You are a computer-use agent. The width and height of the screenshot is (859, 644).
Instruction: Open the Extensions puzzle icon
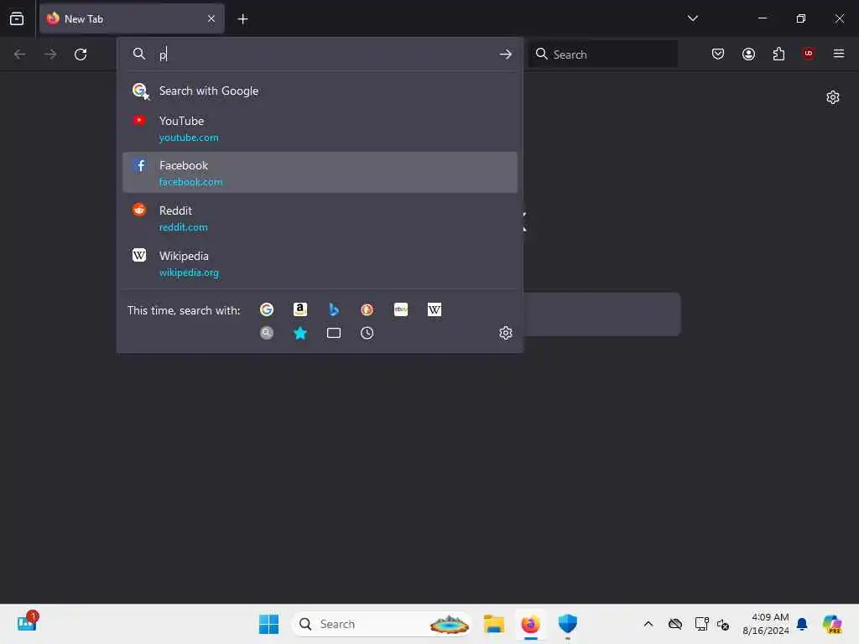coord(778,54)
